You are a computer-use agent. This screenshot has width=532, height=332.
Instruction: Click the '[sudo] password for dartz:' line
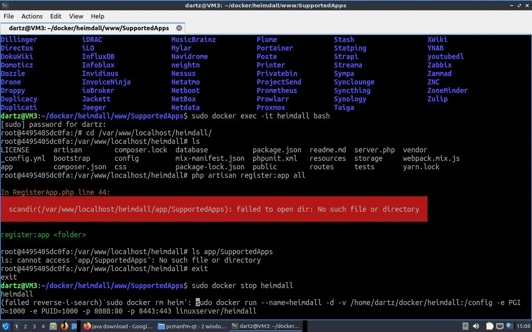click(54, 124)
